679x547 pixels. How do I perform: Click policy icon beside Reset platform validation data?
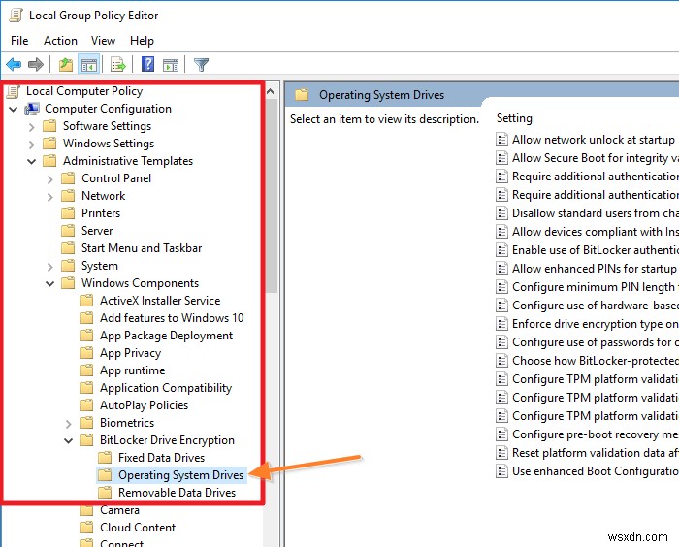click(501, 453)
